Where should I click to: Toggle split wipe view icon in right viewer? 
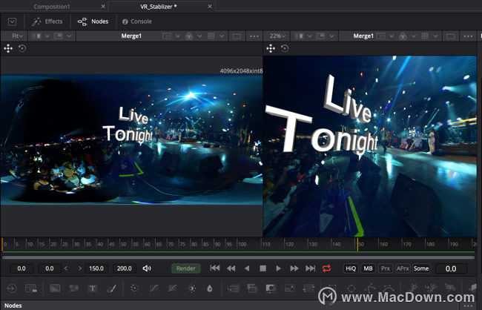click(299, 36)
